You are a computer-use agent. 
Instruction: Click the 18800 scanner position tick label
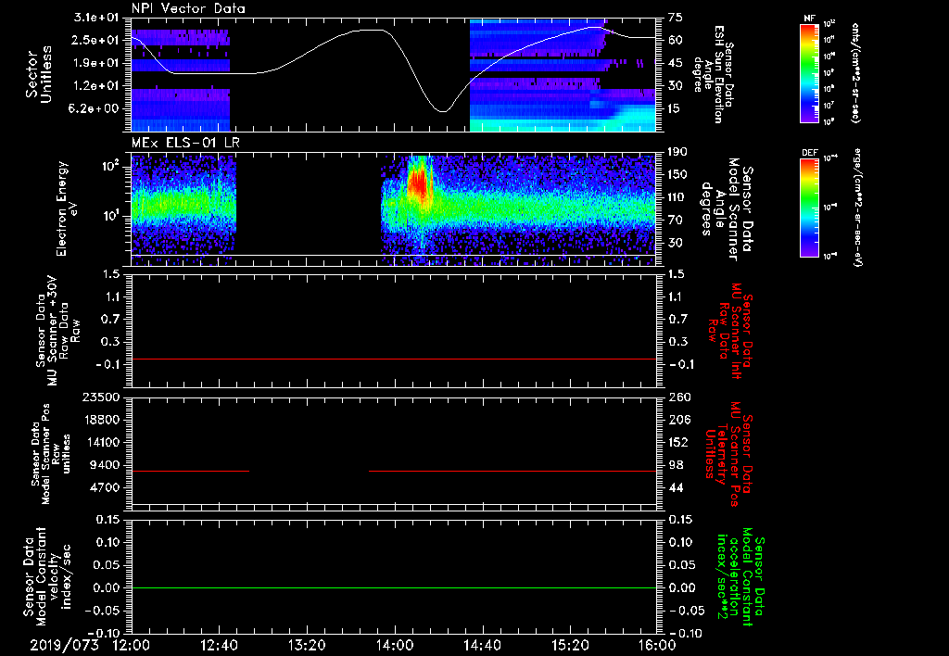(x=102, y=420)
